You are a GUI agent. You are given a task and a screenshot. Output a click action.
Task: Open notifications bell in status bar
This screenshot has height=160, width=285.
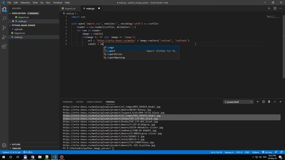pyautogui.click(x=281, y=152)
